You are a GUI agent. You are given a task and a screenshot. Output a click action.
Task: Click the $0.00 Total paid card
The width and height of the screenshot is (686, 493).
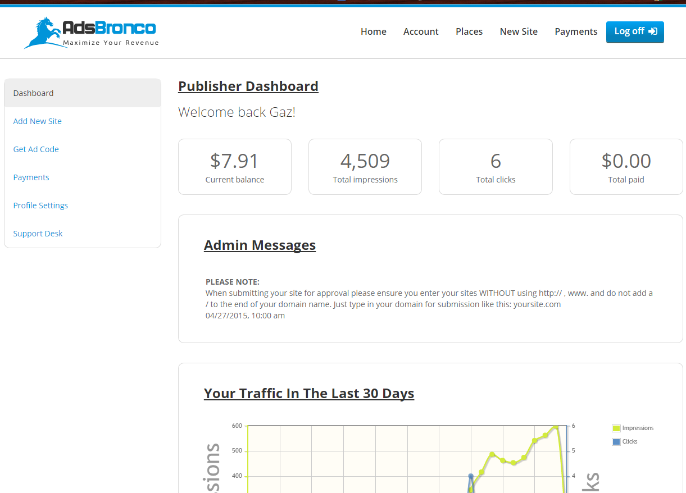626,167
